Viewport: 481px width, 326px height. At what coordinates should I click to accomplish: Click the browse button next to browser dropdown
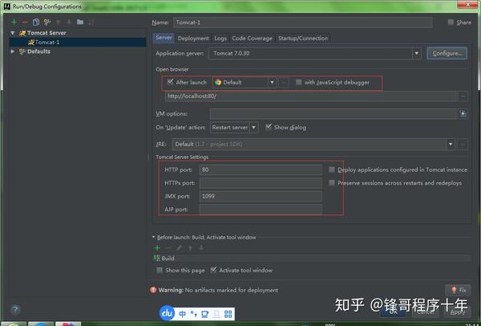(x=284, y=83)
